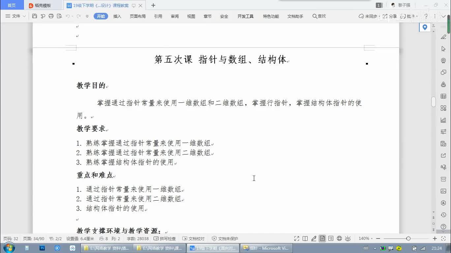Switch to web layout view in status bar
Screen dimensions: 451x253
pyautogui.click(x=339, y=239)
